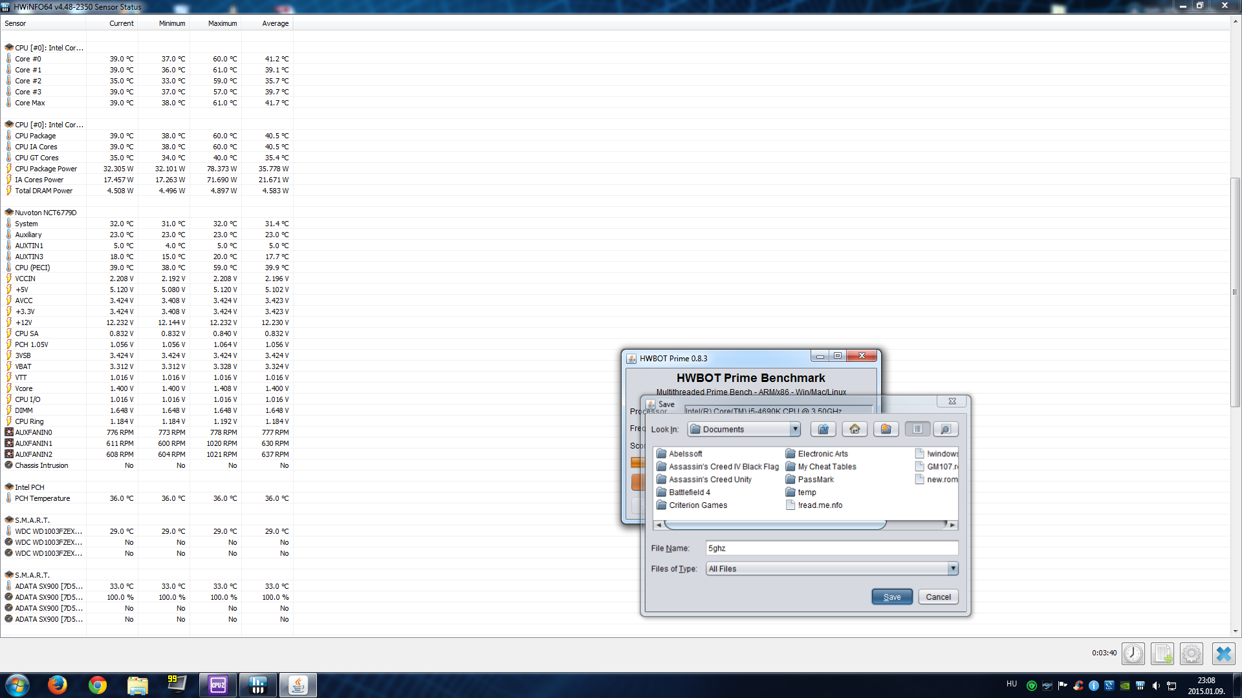Select the !read.me.nfo file

coord(814,505)
